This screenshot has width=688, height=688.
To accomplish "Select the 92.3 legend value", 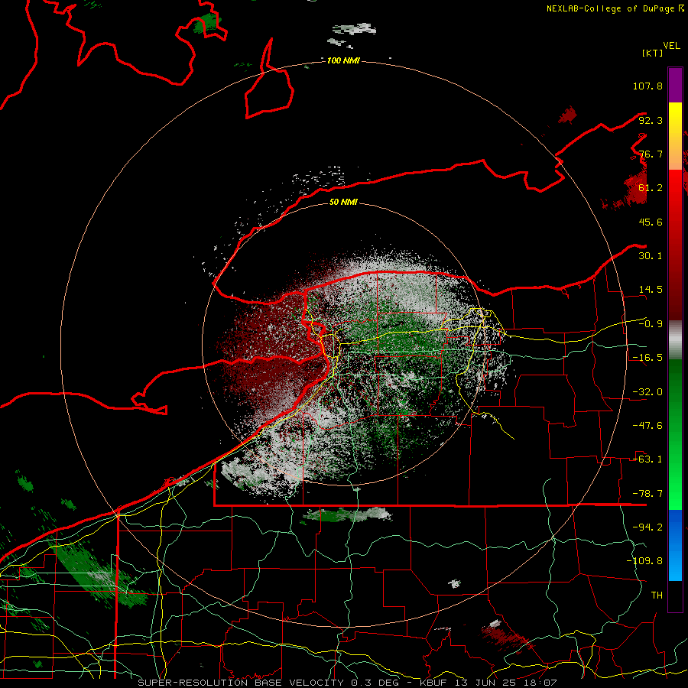I will pyautogui.click(x=651, y=120).
